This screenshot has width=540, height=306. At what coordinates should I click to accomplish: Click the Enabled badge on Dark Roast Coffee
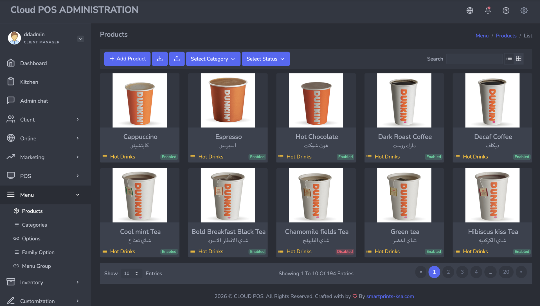[434, 157]
